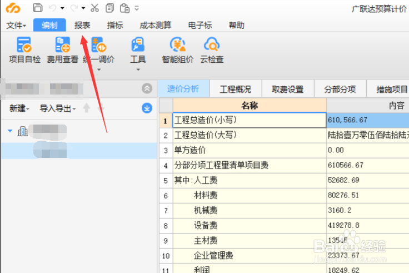
Task: Open the Redo history dropdown arrow
Action: point(83,8)
